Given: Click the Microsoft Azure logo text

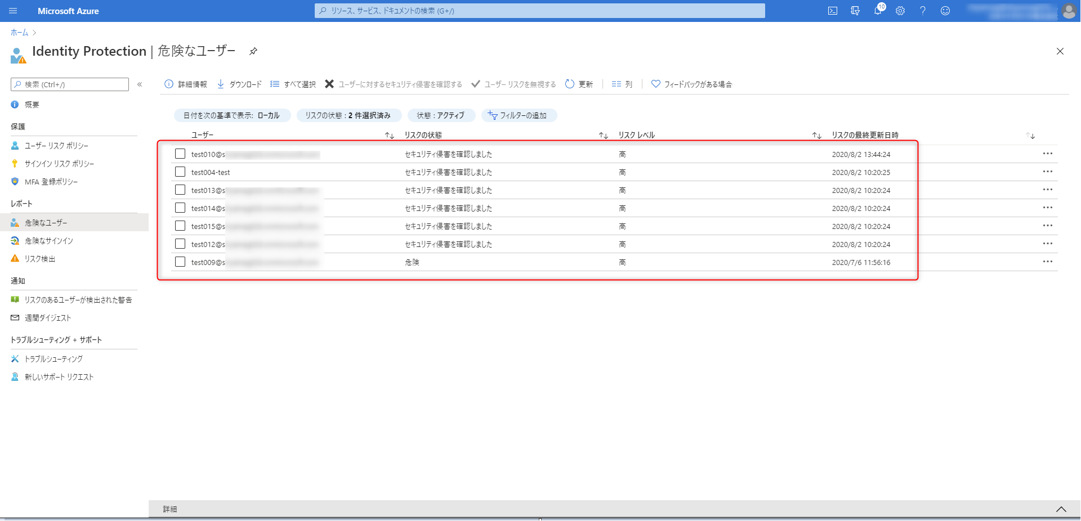Looking at the screenshot, I should point(68,11).
